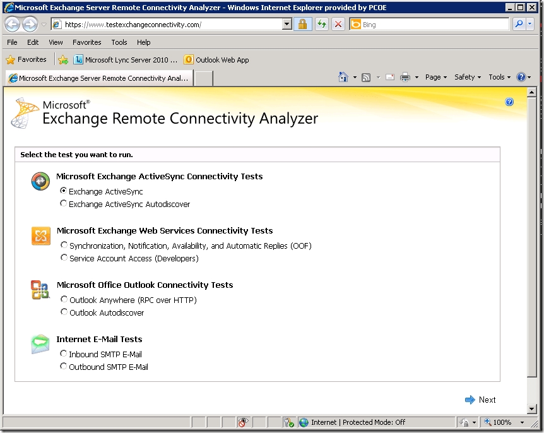The image size is (544, 433).
Task: Select the Exchange Remote Connectivity Analyzer tab
Action: (x=99, y=78)
